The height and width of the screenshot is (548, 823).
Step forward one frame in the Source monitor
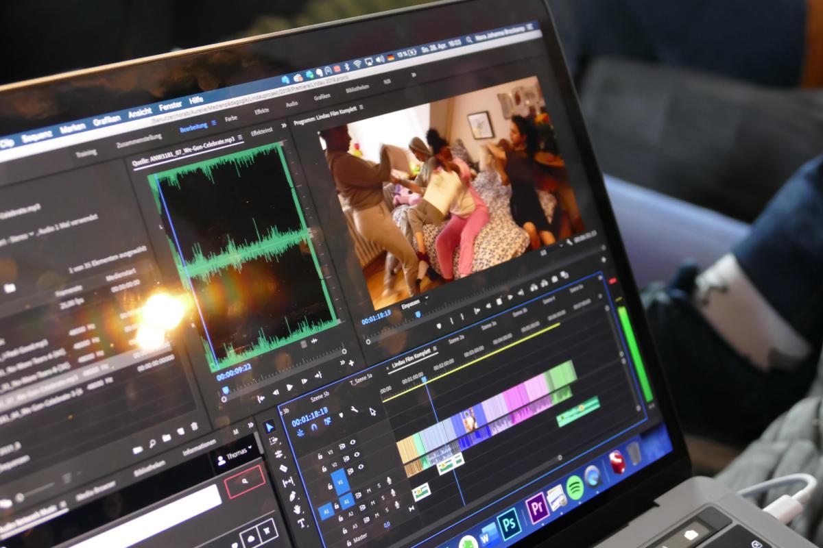coord(304,381)
